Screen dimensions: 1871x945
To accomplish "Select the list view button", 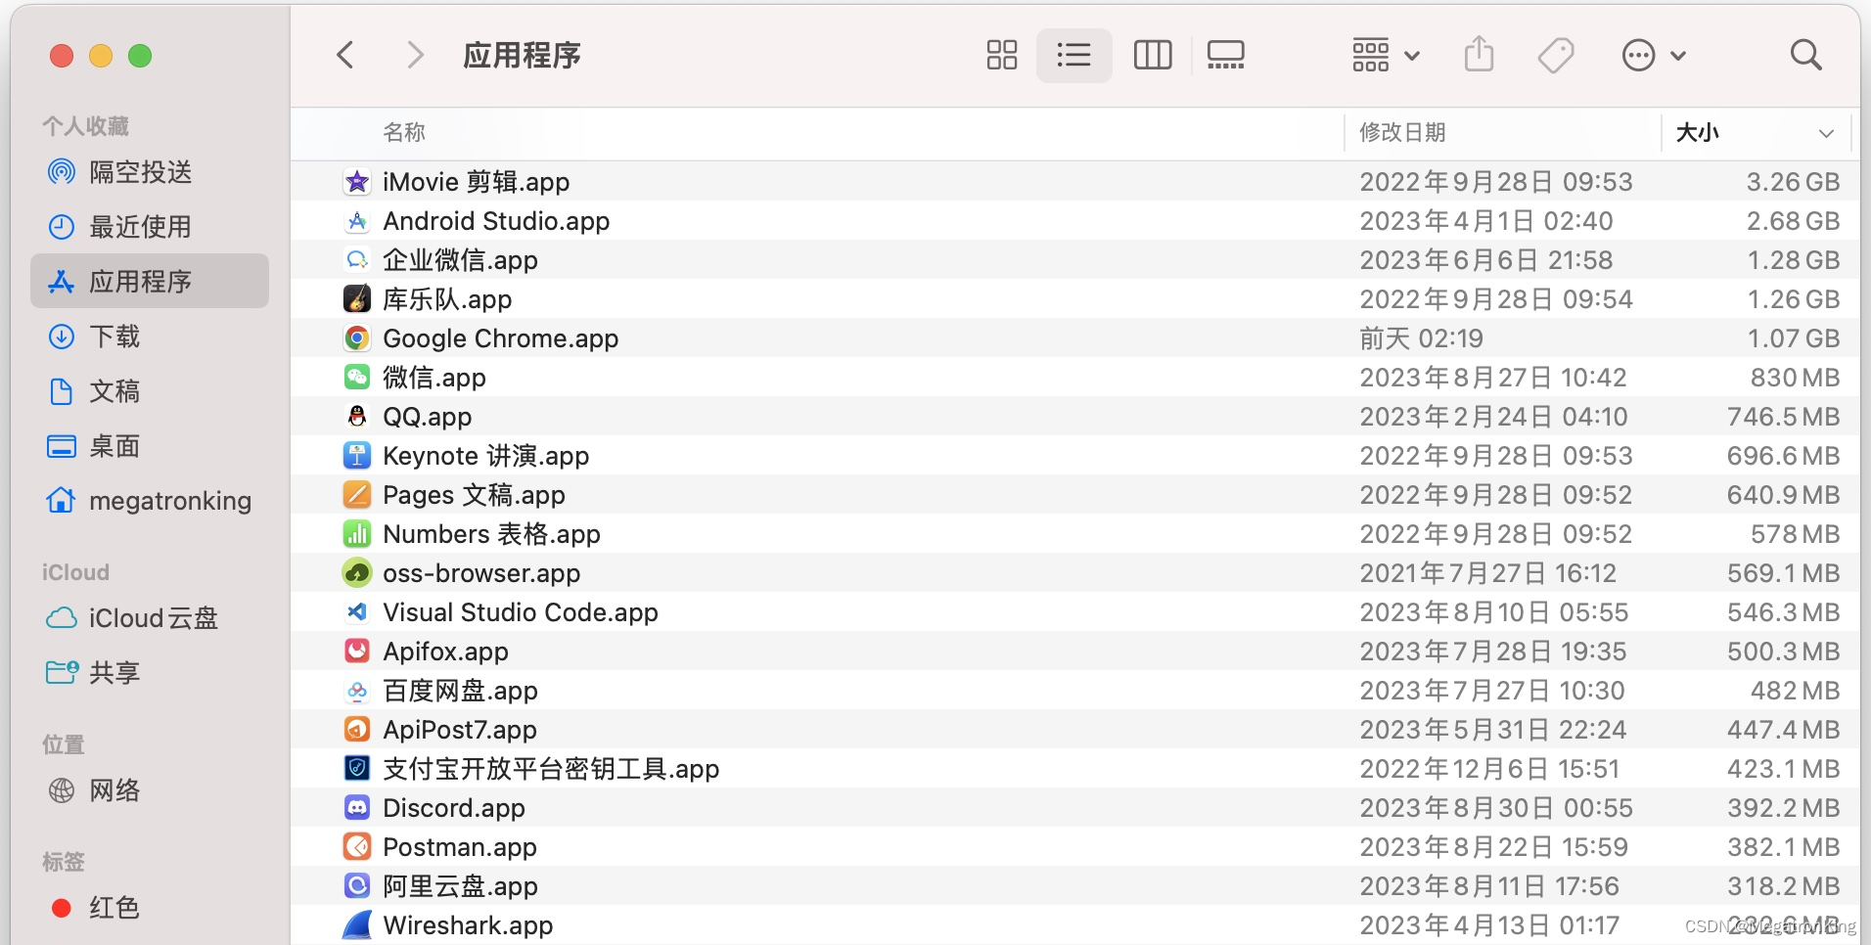I will click(1074, 55).
